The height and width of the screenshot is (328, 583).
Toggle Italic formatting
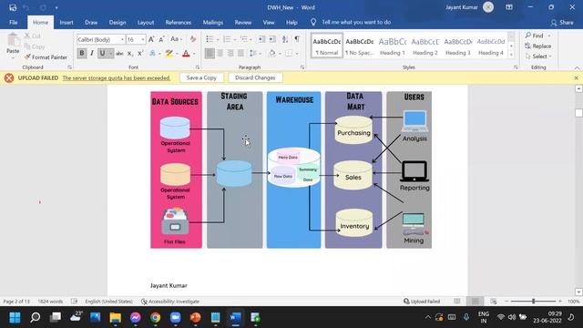click(x=92, y=54)
